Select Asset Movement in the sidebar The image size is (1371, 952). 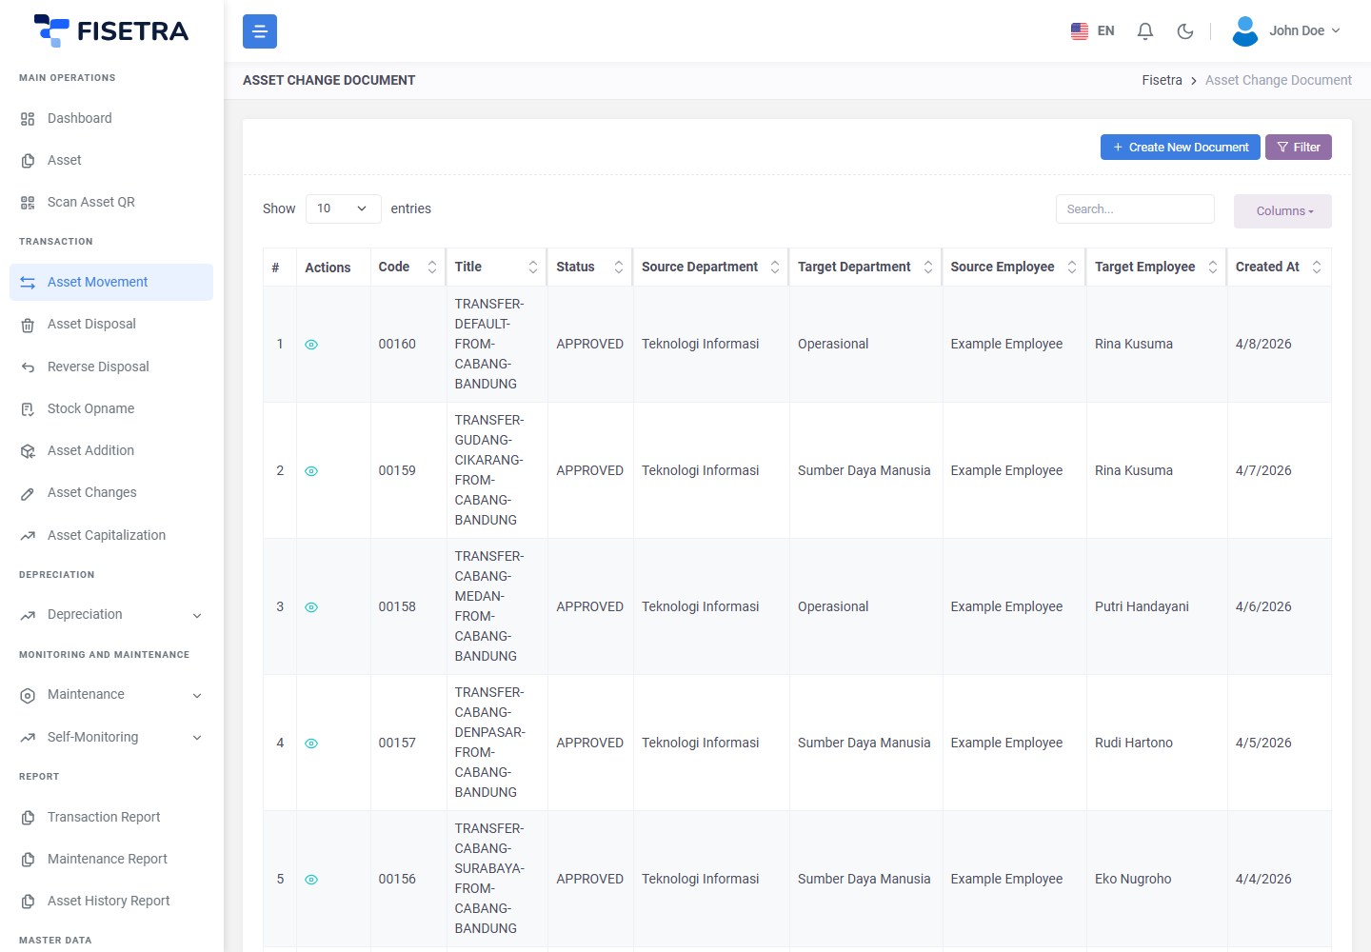[111, 282]
